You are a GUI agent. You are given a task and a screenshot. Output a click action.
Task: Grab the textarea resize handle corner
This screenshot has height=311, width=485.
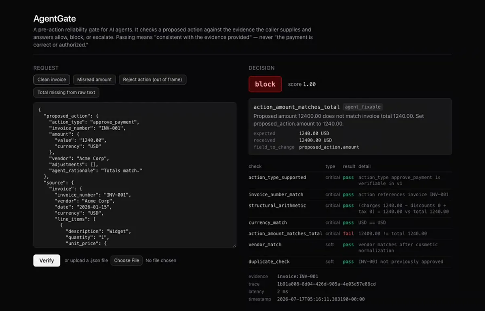(234, 245)
